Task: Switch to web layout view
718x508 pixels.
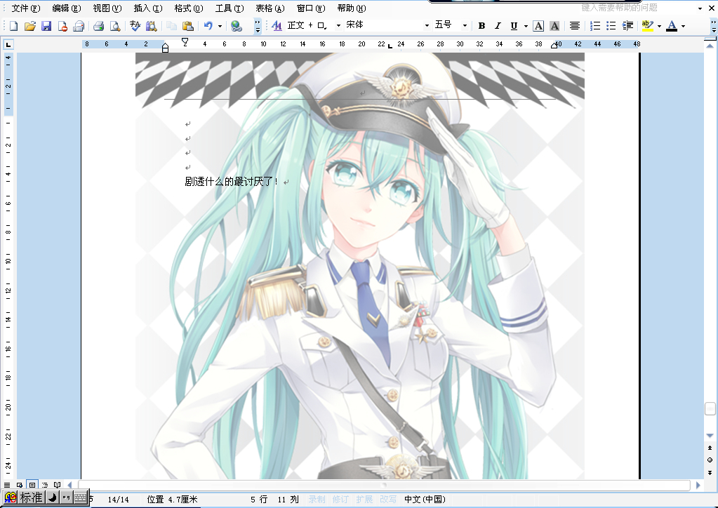Action: point(20,485)
